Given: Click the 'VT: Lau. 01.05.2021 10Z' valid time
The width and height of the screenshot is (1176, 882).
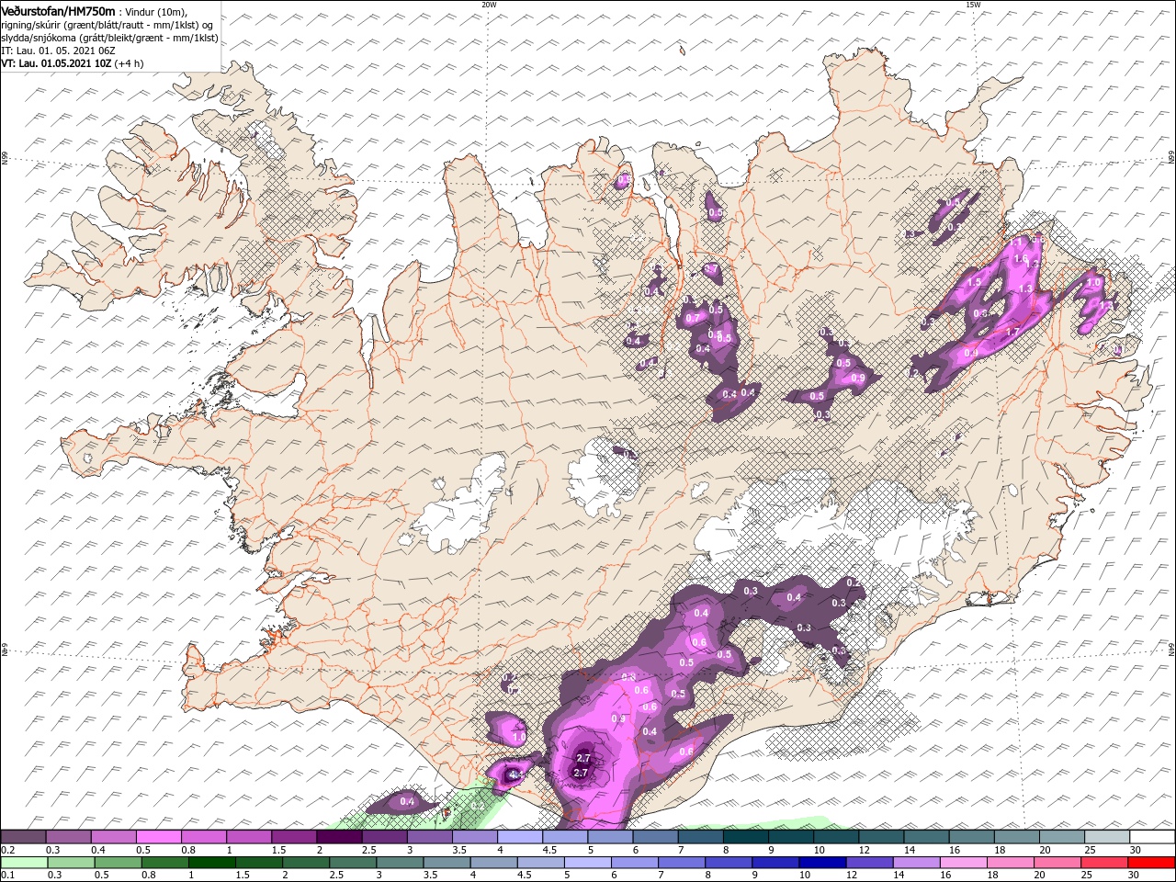Looking at the screenshot, I should click(x=56, y=63).
